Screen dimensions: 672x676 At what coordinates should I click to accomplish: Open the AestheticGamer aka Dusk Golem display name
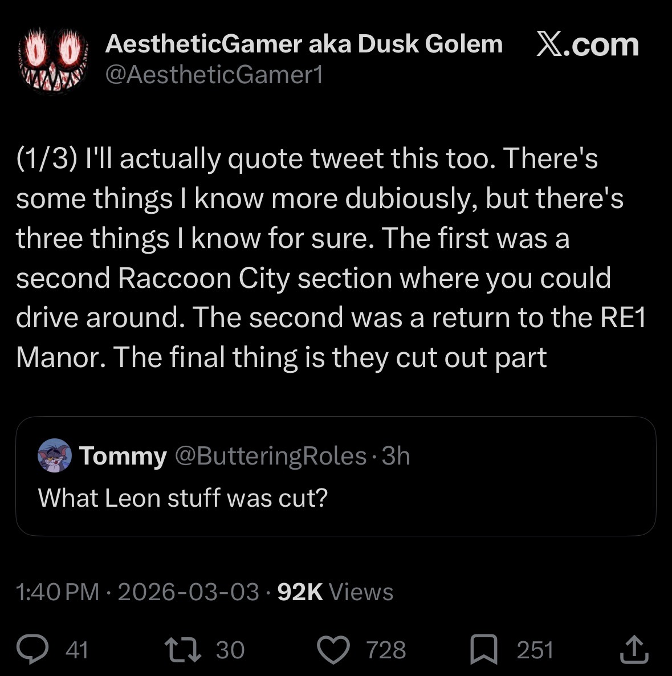303,43
